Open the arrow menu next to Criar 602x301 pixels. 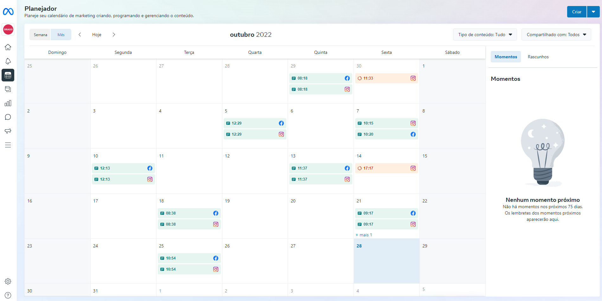[x=593, y=11]
